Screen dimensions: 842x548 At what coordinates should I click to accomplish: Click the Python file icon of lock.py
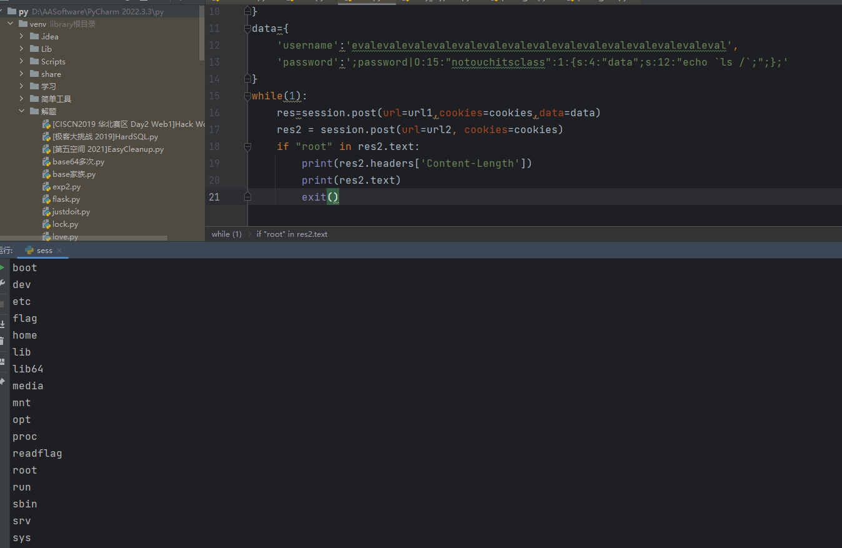tap(46, 224)
